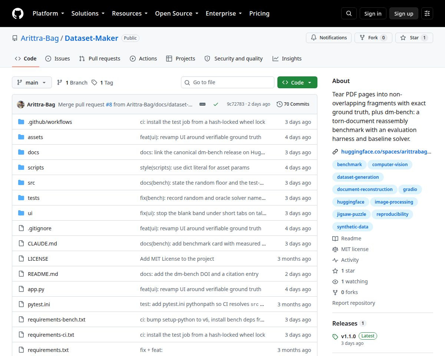
Task: Expand the commit message ellipsis icon
Action: (202, 104)
